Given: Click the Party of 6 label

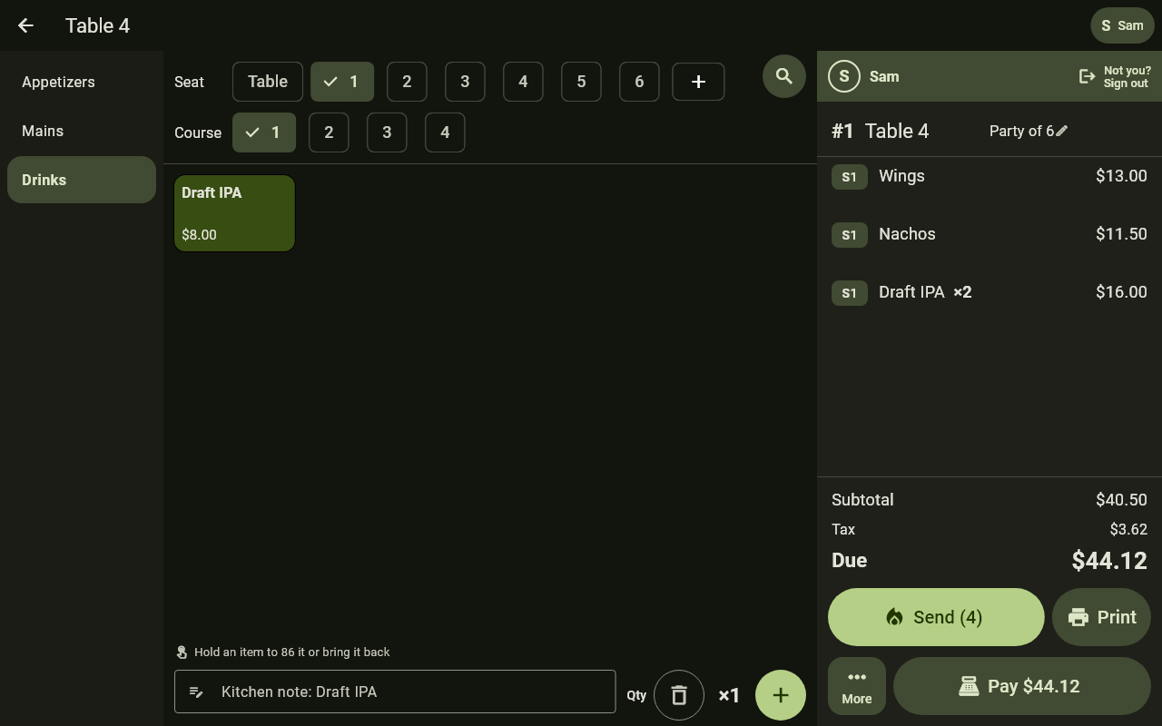Looking at the screenshot, I should point(1021,131).
